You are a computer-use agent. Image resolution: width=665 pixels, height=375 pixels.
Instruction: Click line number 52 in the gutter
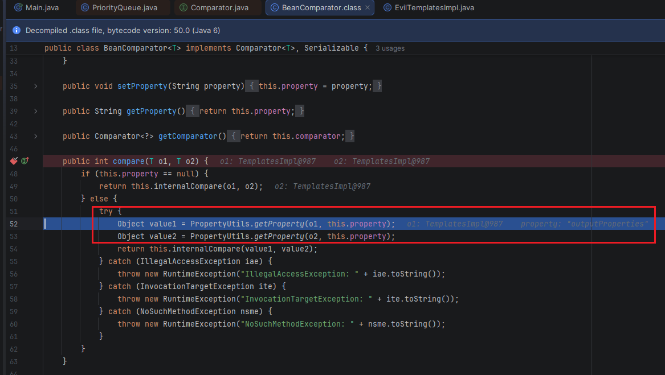click(14, 224)
